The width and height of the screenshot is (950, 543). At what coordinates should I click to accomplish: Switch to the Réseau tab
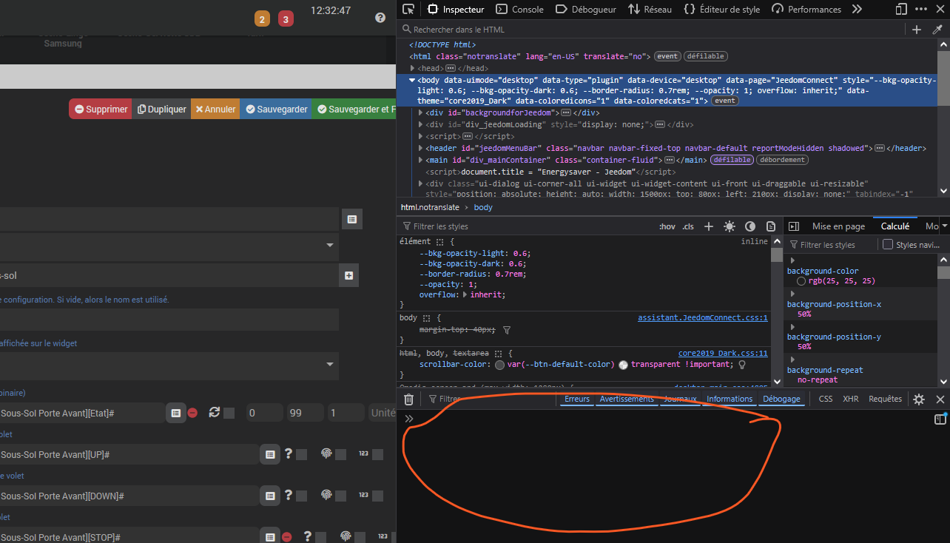[650, 10]
